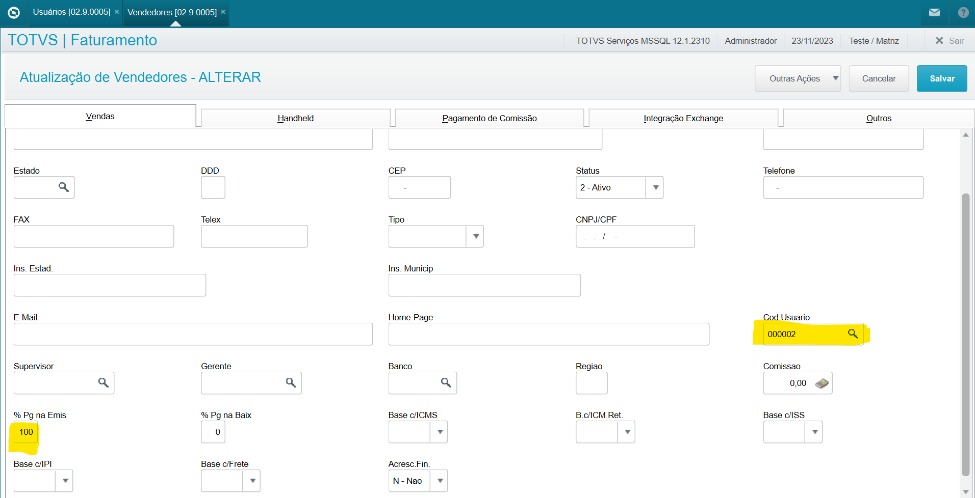Focus the Telefone input field
975x498 pixels.
pos(843,187)
